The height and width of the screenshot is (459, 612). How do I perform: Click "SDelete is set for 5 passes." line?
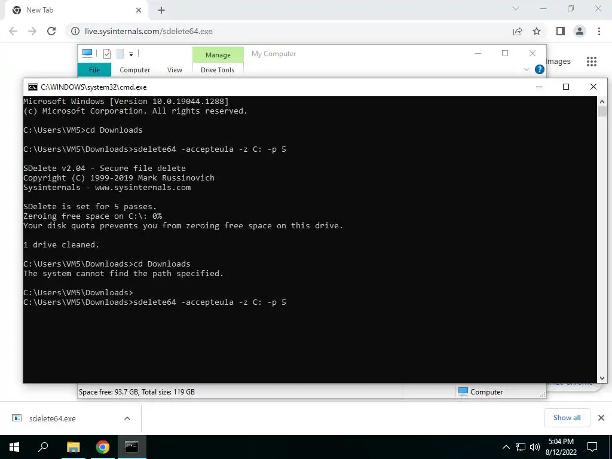tap(90, 206)
